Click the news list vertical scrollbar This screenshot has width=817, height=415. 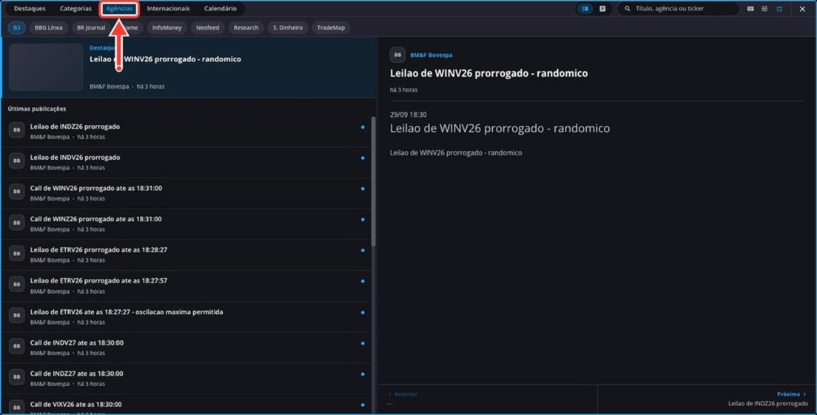373,181
